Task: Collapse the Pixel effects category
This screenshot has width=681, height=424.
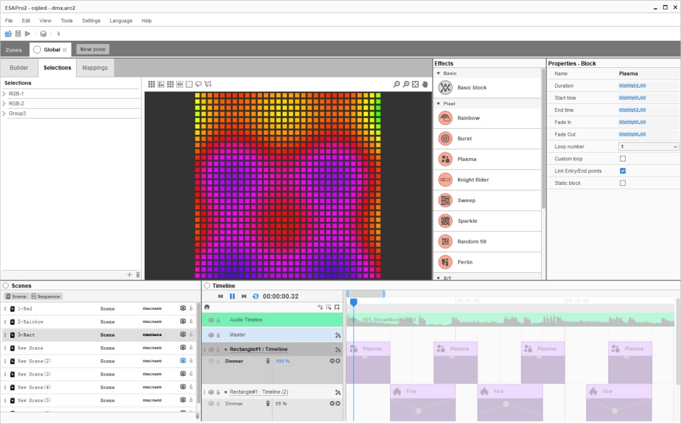Action: (438, 103)
